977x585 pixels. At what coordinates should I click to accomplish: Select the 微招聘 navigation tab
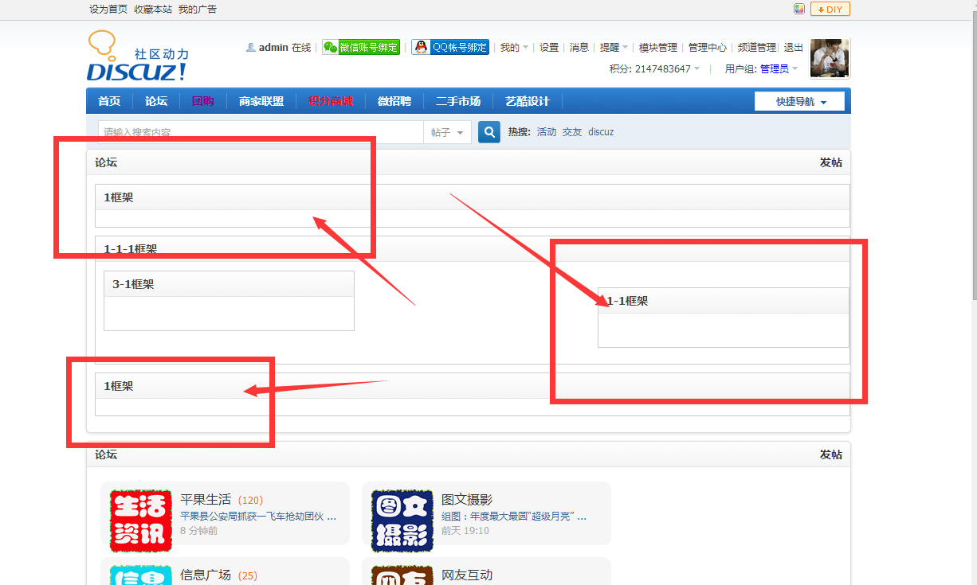[394, 101]
